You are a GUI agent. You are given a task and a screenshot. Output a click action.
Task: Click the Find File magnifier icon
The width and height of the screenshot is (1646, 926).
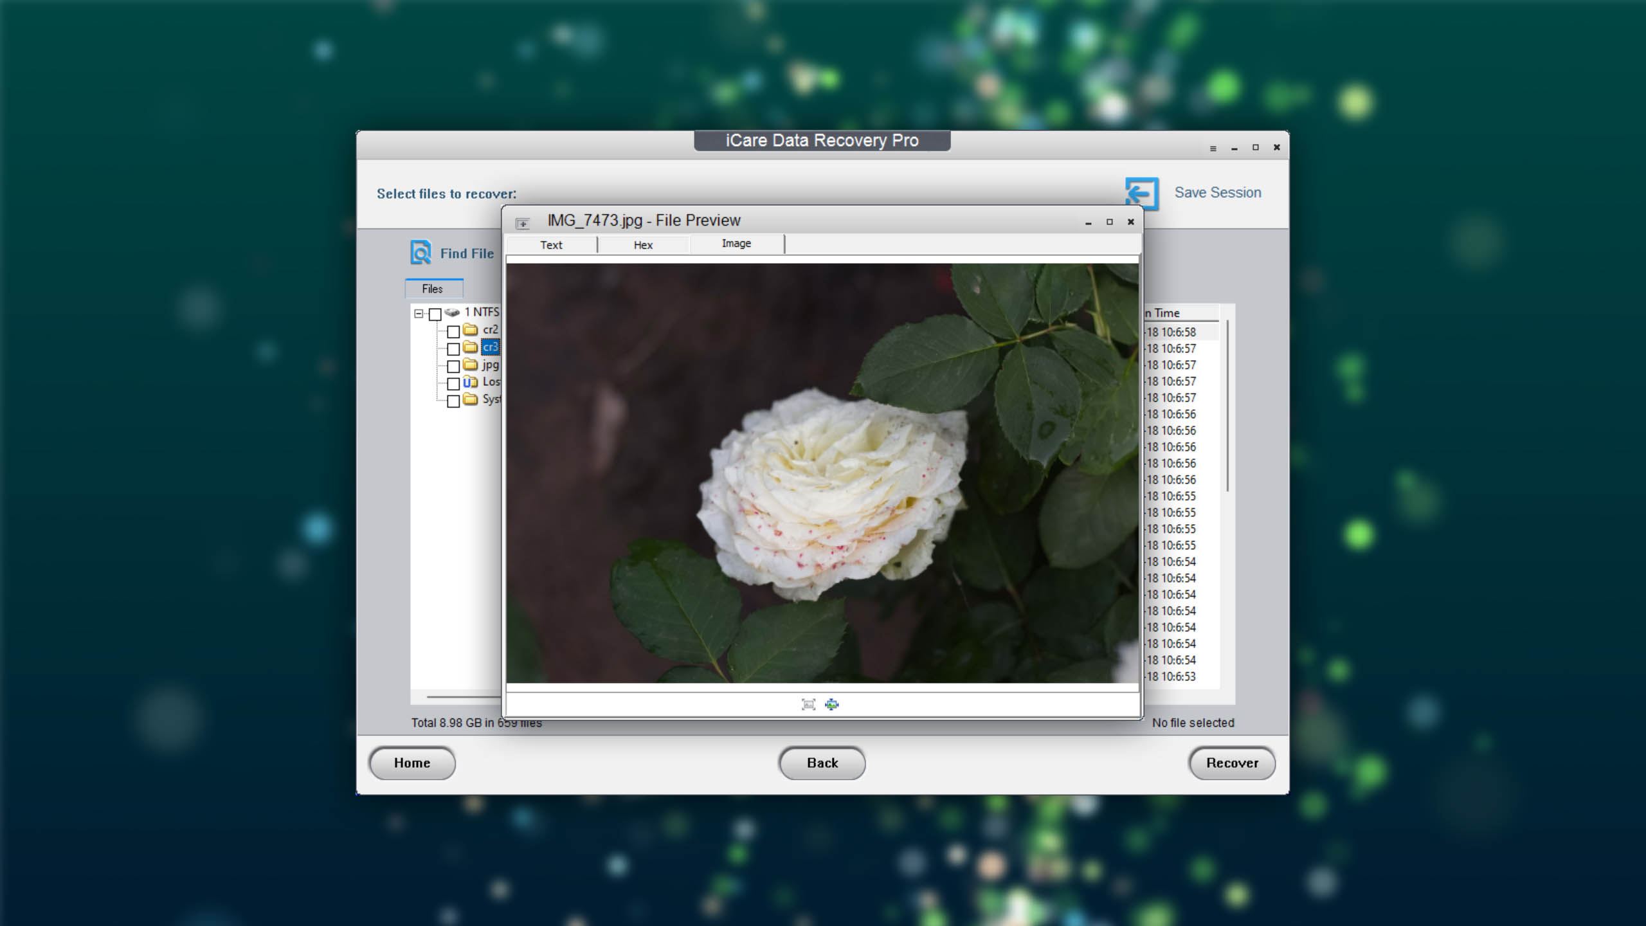(x=421, y=252)
